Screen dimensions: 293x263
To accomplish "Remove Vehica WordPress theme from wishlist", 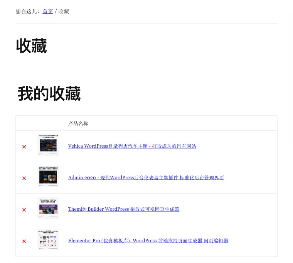I will [24, 147].
